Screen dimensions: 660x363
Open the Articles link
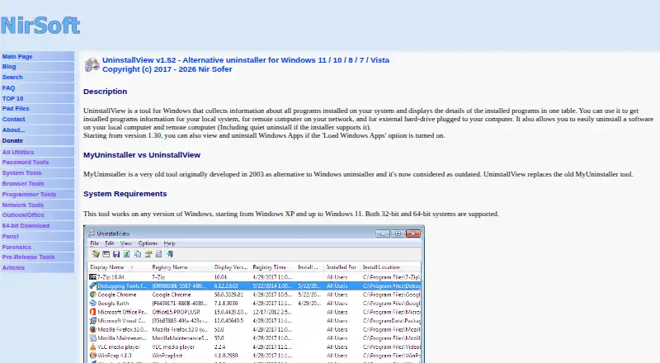(13, 268)
